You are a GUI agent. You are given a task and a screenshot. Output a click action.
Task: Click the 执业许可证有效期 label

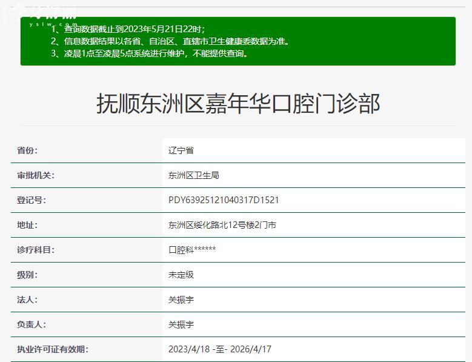click(53, 349)
